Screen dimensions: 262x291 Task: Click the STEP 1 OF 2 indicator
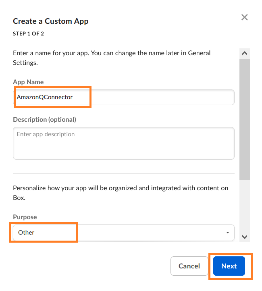coord(28,34)
